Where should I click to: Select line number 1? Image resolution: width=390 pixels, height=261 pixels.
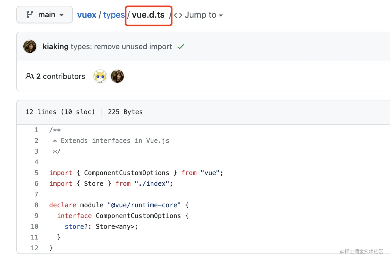tap(37, 130)
